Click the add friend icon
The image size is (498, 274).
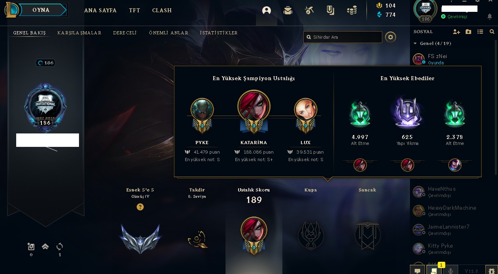[x=457, y=32]
